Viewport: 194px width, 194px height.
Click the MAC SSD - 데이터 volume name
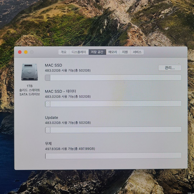(61, 91)
